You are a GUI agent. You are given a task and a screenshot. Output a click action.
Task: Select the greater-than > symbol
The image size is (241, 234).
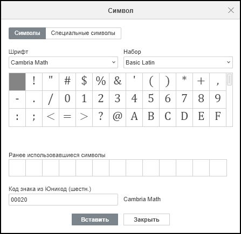click(x=84, y=117)
